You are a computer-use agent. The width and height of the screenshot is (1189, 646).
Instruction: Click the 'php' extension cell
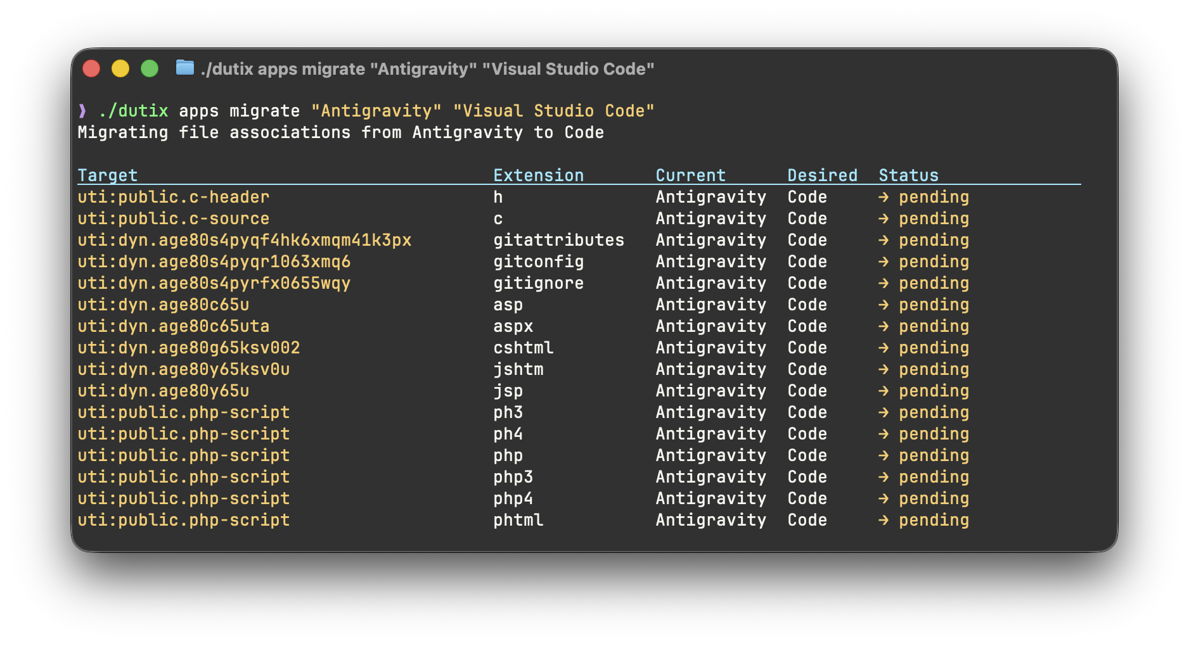click(508, 455)
